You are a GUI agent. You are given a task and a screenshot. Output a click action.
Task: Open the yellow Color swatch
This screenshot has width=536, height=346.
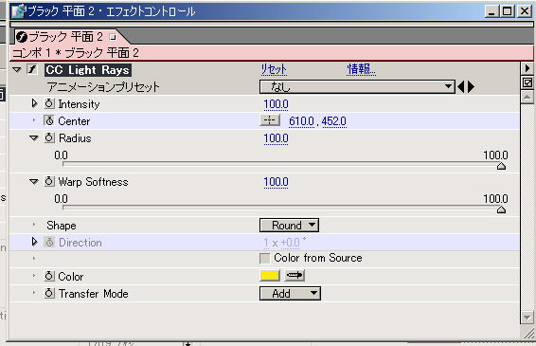point(270,275)
